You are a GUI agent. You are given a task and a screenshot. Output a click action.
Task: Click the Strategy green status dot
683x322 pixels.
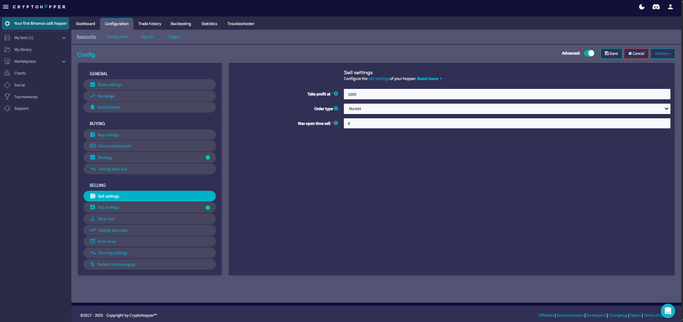click(208, 158)
